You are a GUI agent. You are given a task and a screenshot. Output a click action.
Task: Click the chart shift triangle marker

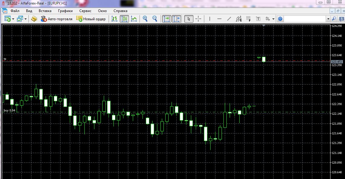[264, 26]
